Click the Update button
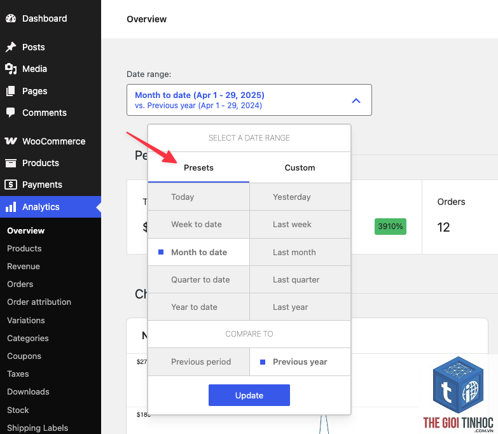The width and height of the screenshot is (498, 434). (249, 395)
